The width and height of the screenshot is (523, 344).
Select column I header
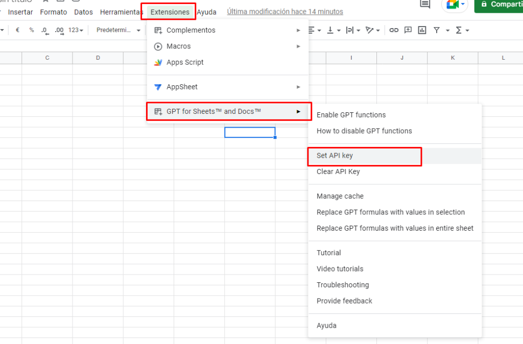point(351,58)
